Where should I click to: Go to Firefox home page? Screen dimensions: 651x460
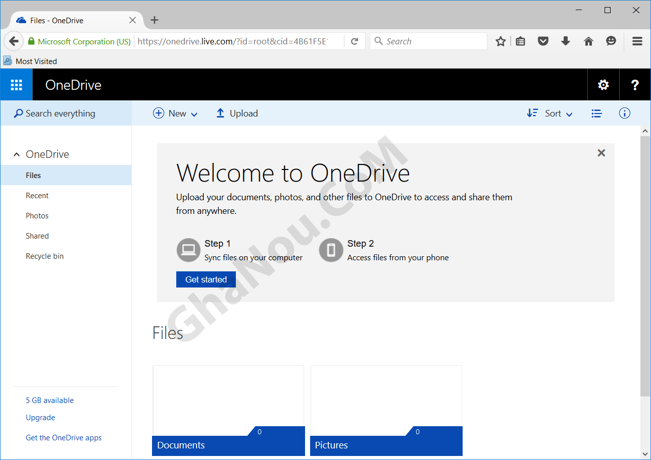click(x=588, y=41)
